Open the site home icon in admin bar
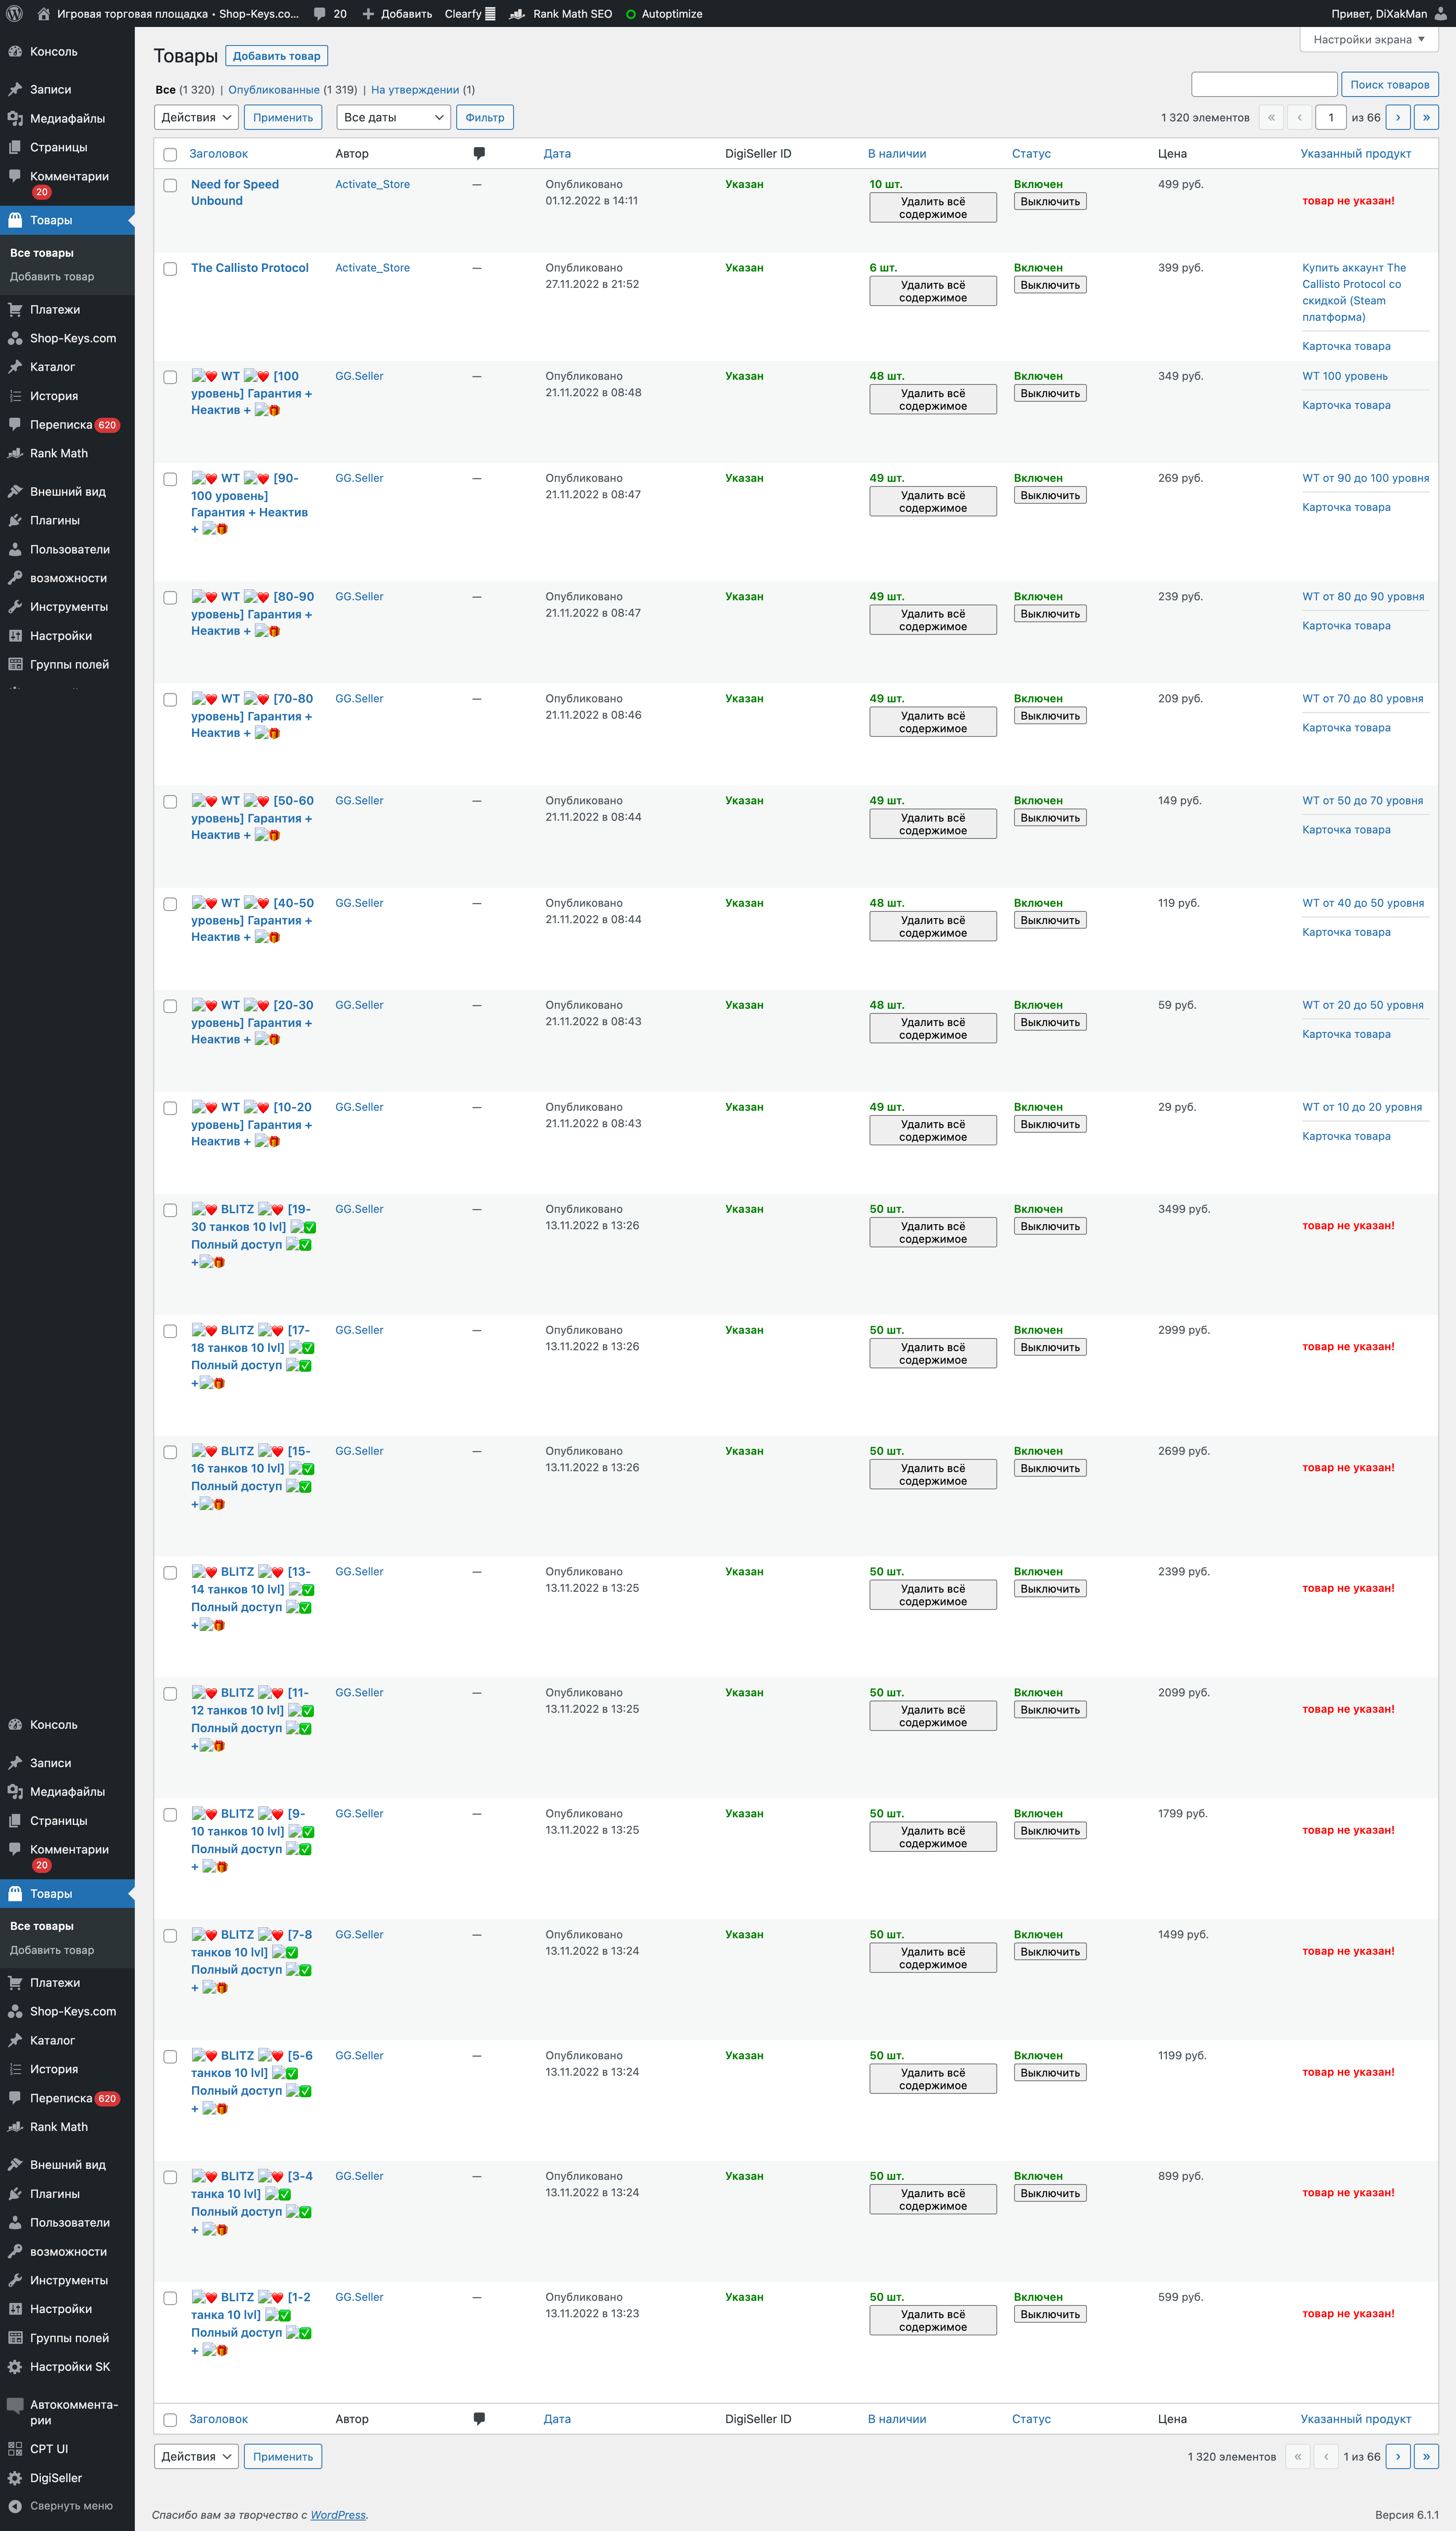 coord(43,14)
